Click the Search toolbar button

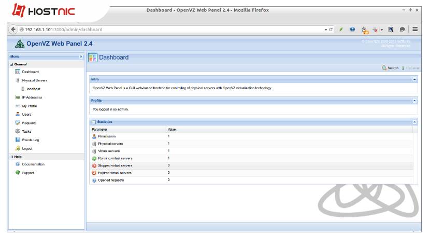tap(390, 68)
